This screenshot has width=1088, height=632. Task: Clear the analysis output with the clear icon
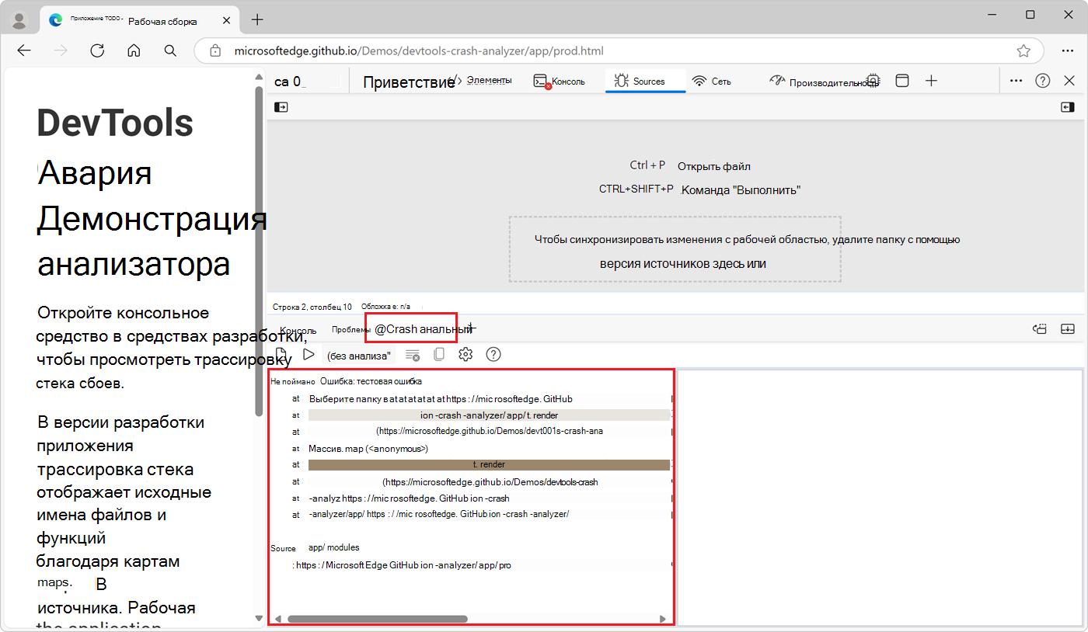[x=413, y=354]
